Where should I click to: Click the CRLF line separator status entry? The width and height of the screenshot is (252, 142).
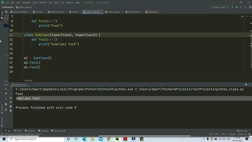[x=217, y=134]
